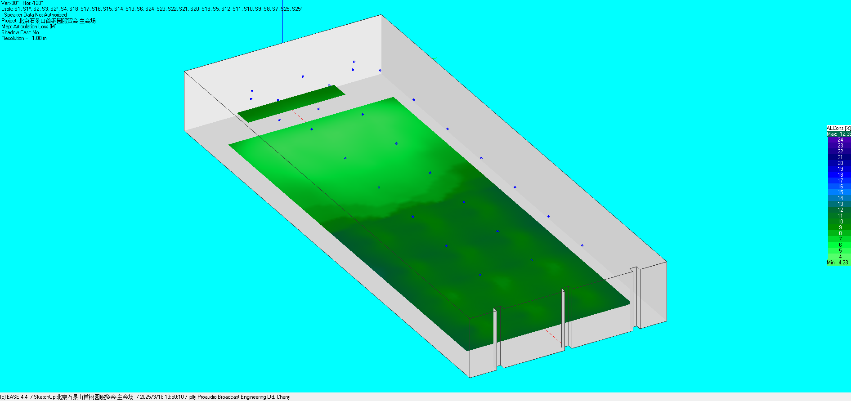Select the legend color band labeled 12
The image size is (851, 401).
coord(839,210)
